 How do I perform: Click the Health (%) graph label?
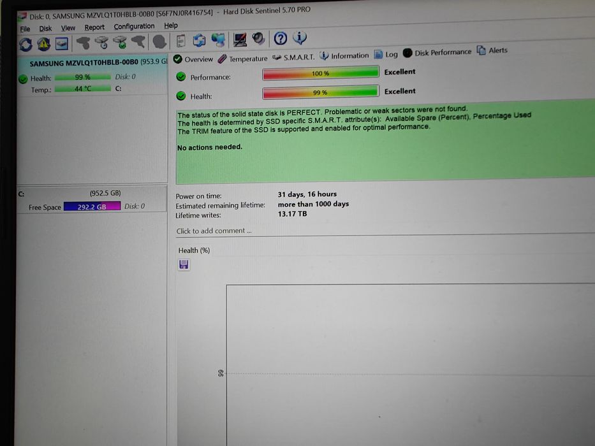point(194,250)
